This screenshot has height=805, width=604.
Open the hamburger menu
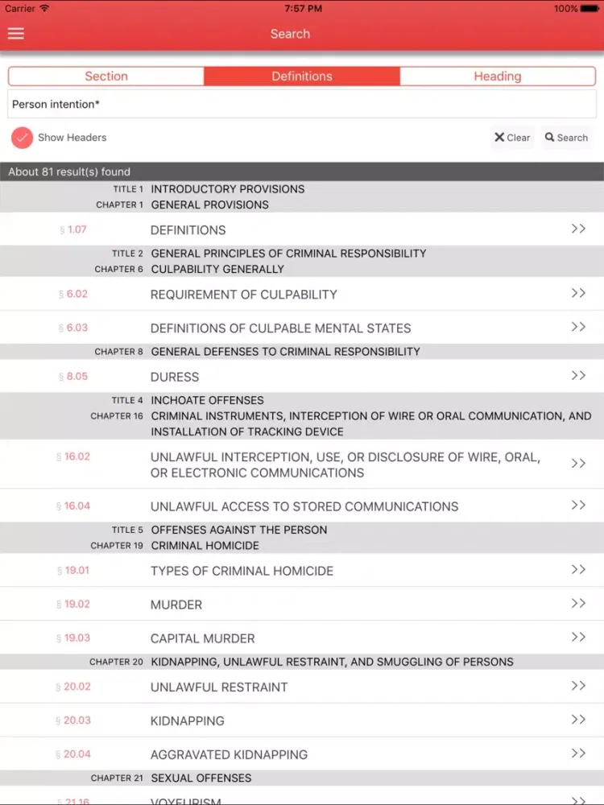[x=16, y=34]
